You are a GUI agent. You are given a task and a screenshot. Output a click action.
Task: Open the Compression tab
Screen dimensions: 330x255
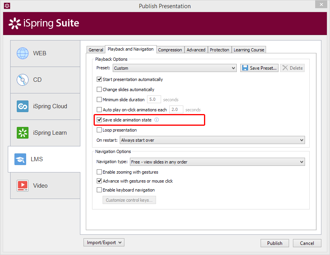[170, 50]
